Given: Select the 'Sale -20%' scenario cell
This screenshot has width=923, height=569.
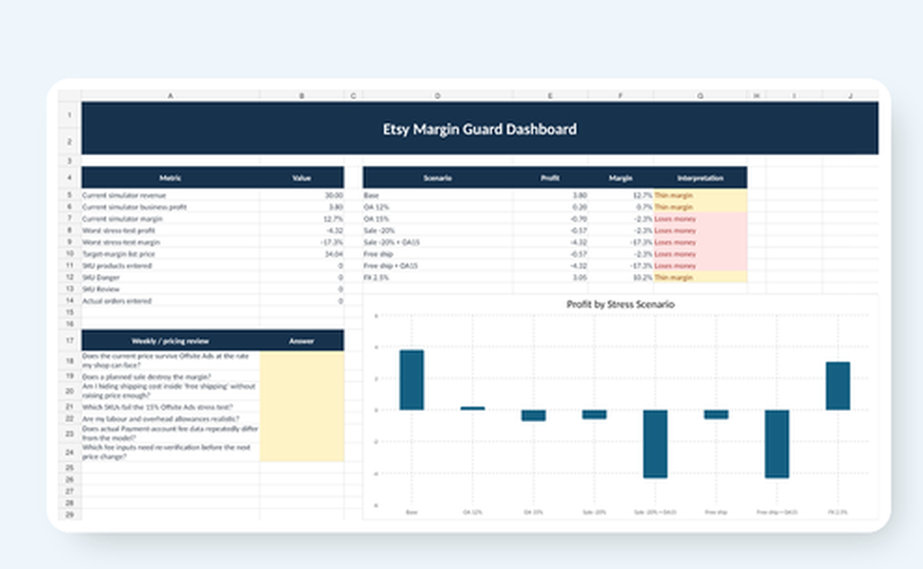Looking at the screenshot, I should (x=438, y=231).
